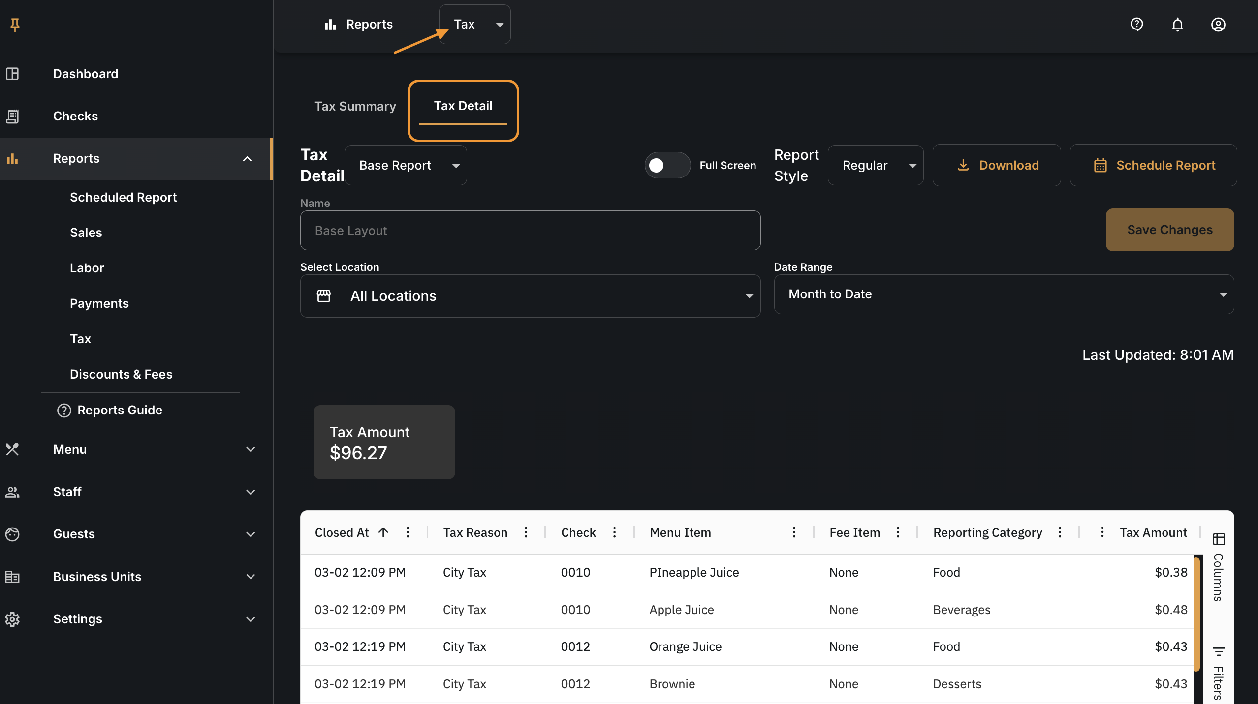Click the Staff people icon
The height and width of the screenshot is (704, 1258).
(12, 492)
